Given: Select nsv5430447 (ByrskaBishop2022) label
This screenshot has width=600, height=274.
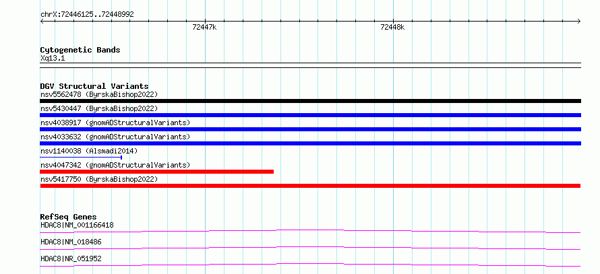Looking at the screenshot, I should pyautogui.click(x=99, y=108).
